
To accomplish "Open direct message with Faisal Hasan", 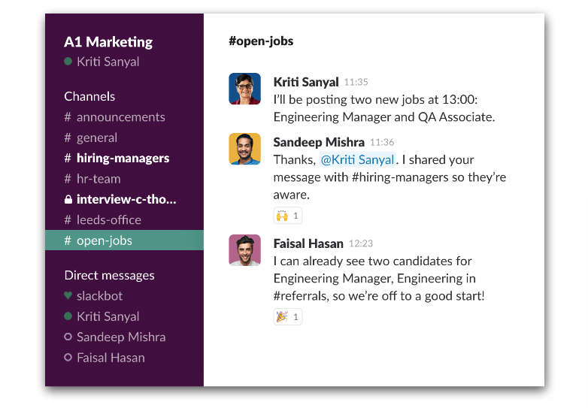I will (x=111, y=358).
